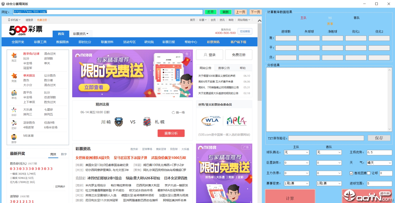Image resolution: width=395 pixels, height=203 pixels.
Task: Click the 足彩 icon in sidebar
Action: [14, 123]
